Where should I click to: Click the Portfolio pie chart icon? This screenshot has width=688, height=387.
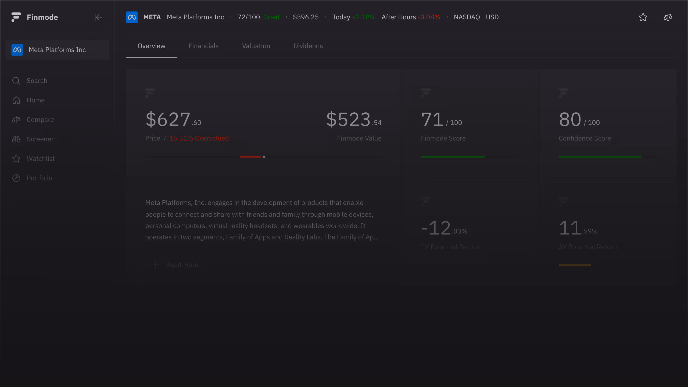pyautogui.click(x=16, y=178)
